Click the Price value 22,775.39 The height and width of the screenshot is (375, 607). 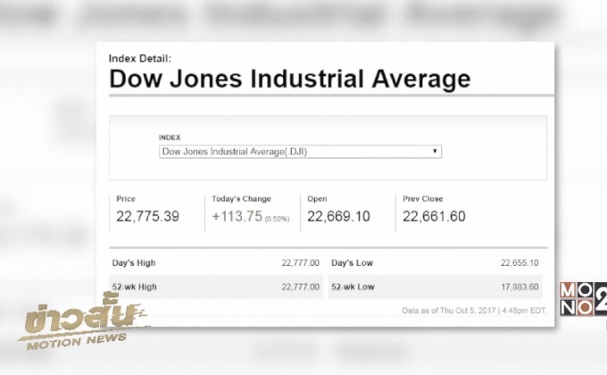pos(148,217)
